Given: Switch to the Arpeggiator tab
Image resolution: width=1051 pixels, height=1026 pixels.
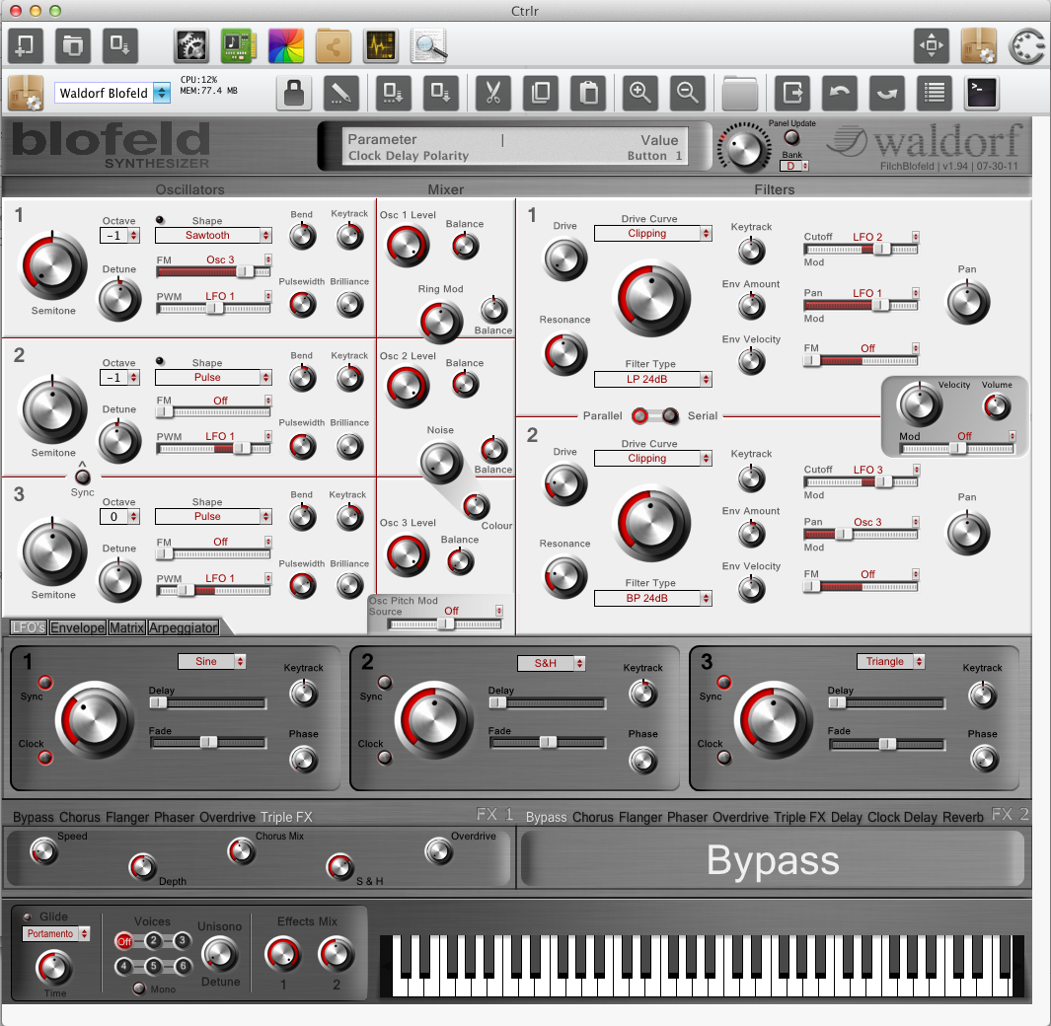Looking at the screenshot, I should point(184,627).
